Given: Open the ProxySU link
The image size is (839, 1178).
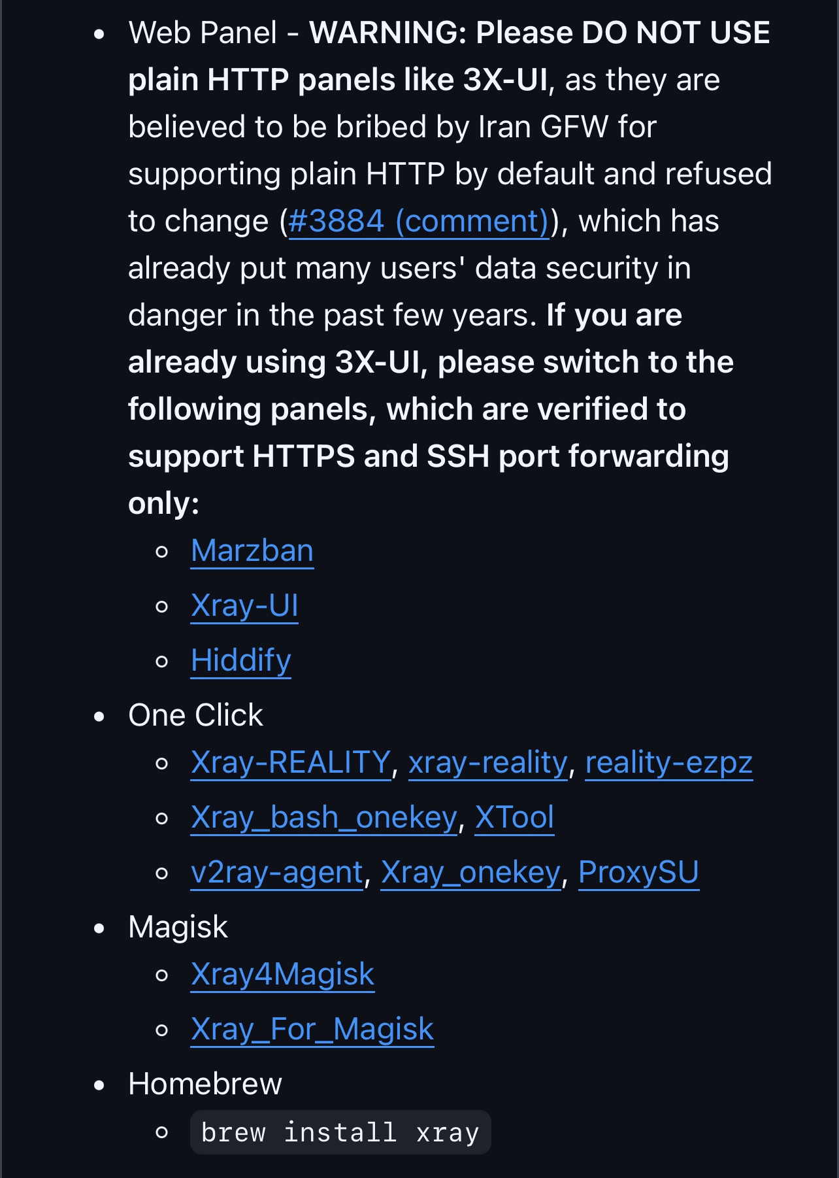Looking at the screenshot, I should click(x=639, y=873).
